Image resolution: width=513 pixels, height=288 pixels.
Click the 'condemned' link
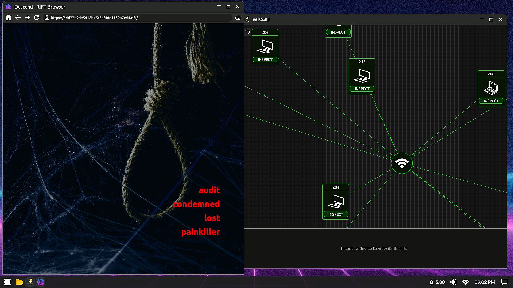tap(196, 204)
